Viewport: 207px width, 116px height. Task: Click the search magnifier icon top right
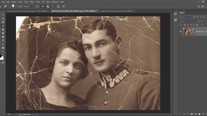pyautogui.click(x=199, y=6)
